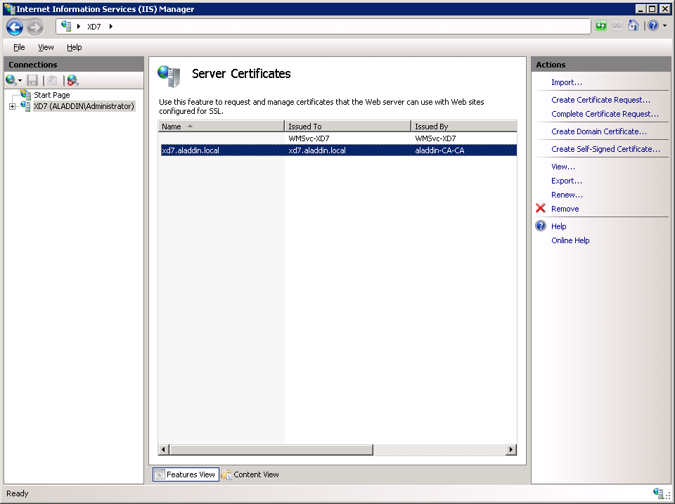The width and height of the screenshot is (675, 504).
Task: Click the Features View tab icon
Action: (160, 474)
